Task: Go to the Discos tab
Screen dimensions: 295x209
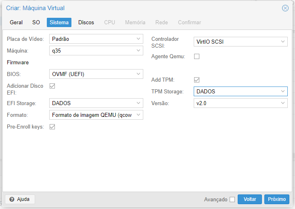Action: [x=86, y=22]
